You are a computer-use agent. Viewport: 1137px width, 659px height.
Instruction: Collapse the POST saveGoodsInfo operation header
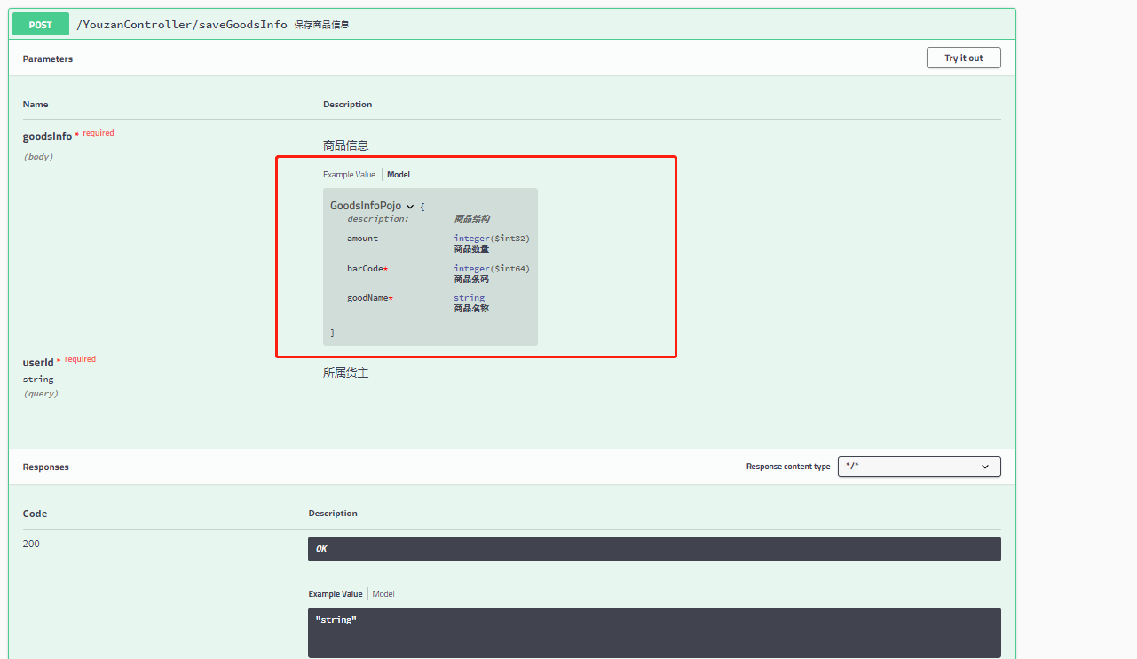pyautogui.click(x=512, y=25)
